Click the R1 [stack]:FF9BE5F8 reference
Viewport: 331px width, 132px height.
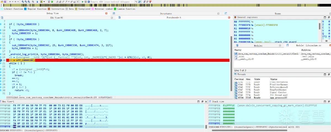click(x=266, y=25)
